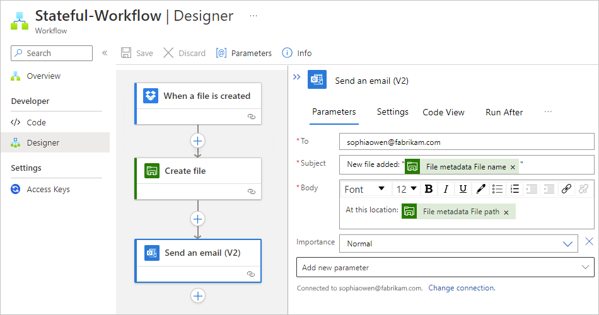The width and height of the screenshot is (599, 315).
Task: Click the insert link icon
Action: pos(566,189)
